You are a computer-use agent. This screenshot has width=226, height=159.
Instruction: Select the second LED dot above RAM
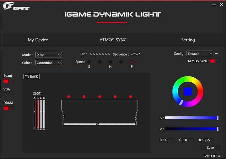click(84, 96)
